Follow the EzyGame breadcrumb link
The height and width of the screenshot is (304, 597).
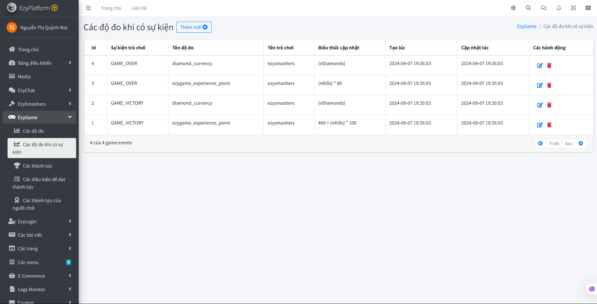click(x=527, y=26)
